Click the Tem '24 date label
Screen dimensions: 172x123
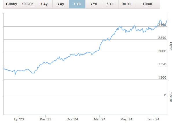153,119
